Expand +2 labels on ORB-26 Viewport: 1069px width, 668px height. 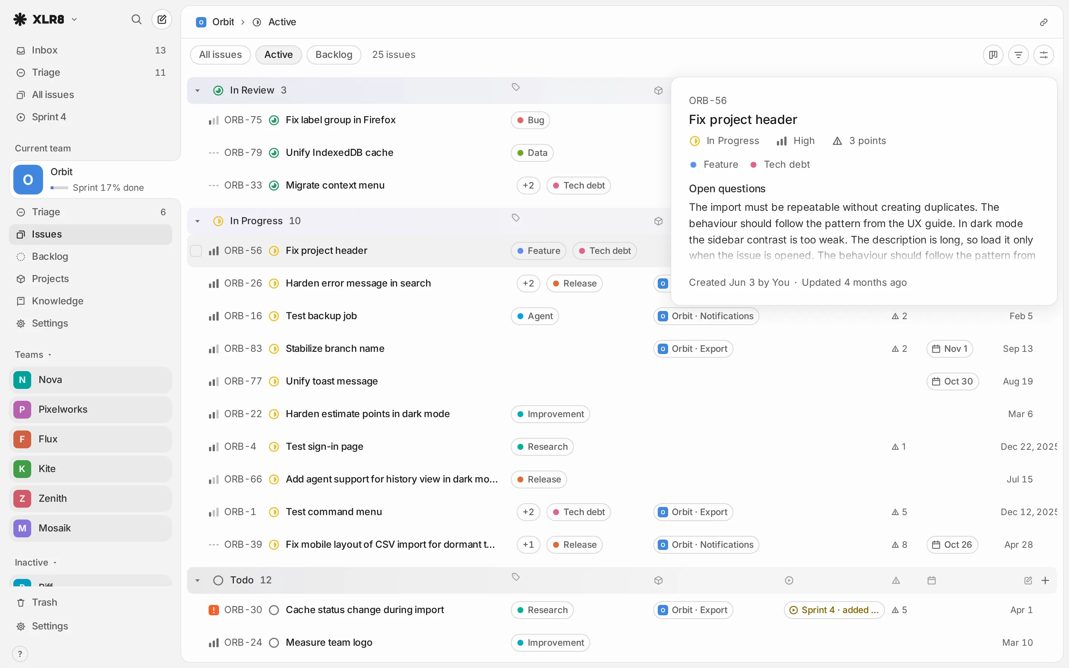pos(528,283)
